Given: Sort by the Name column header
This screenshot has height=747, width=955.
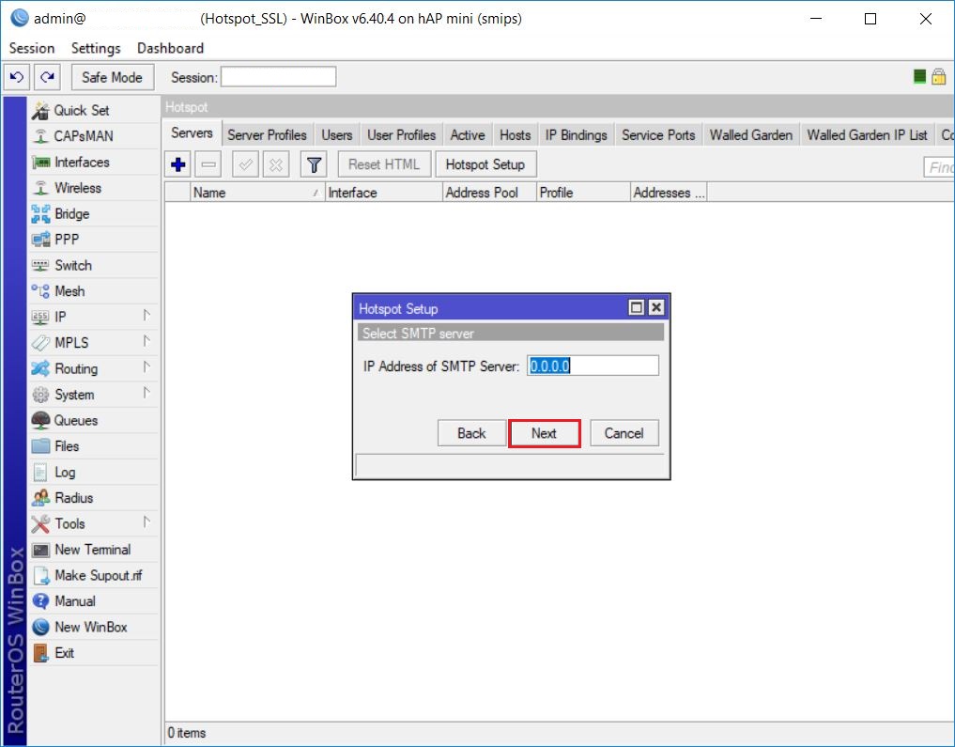Looking at the screenshot, I should point(257,193).
